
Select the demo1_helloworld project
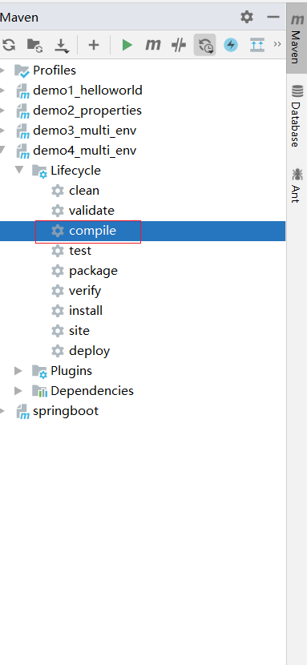click(x=87, y=91)
